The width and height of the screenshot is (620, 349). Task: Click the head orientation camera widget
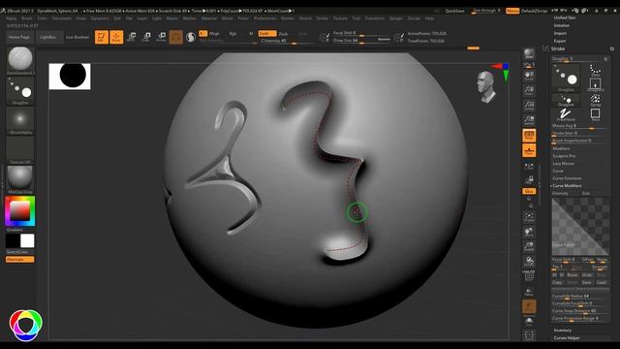tap(486, 86)
